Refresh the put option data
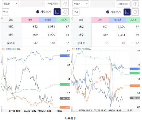 pos(135,12)
